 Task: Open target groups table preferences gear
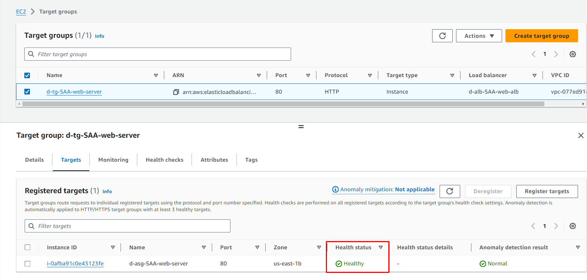tap(572, 54)
